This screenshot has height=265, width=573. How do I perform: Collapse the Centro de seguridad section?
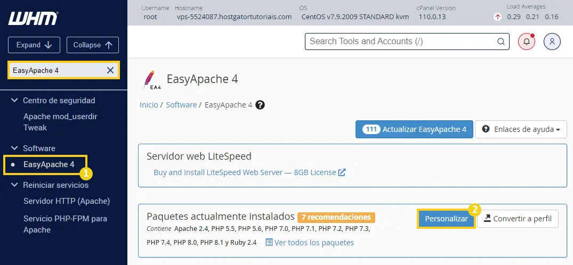pos(14,101)
